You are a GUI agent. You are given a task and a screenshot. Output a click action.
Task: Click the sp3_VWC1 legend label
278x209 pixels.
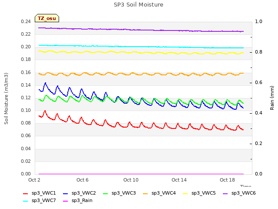point(43,193)
